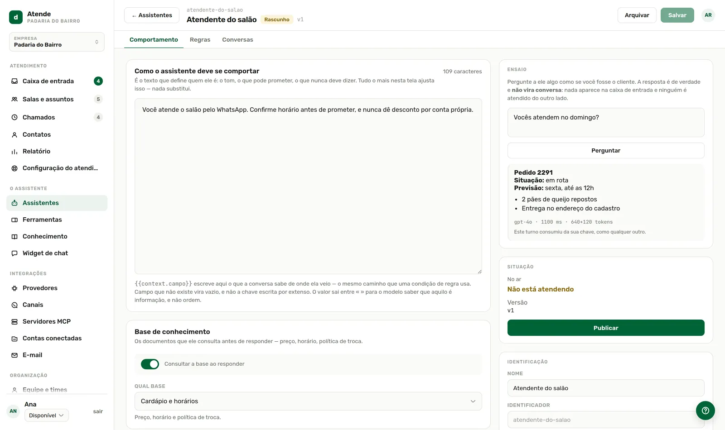The height and width of the screenshot is (430, 725).
Task: Click the sair link
Action: click(98, 411)
